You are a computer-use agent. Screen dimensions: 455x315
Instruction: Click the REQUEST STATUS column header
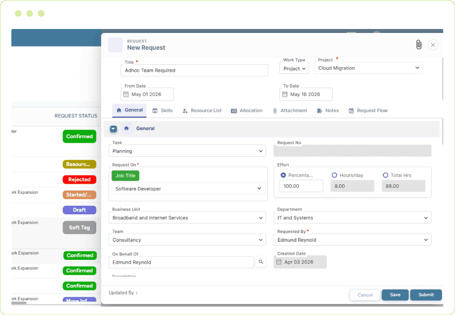(x=76, y=116)
